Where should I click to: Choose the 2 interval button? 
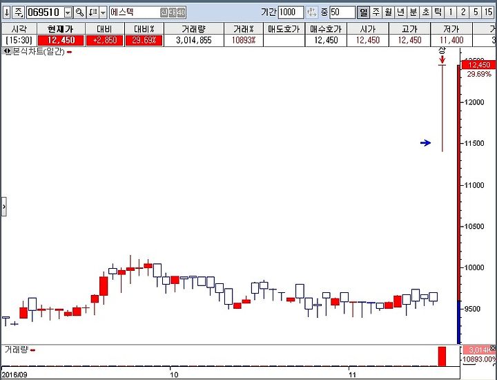click(x=462, y=12)
